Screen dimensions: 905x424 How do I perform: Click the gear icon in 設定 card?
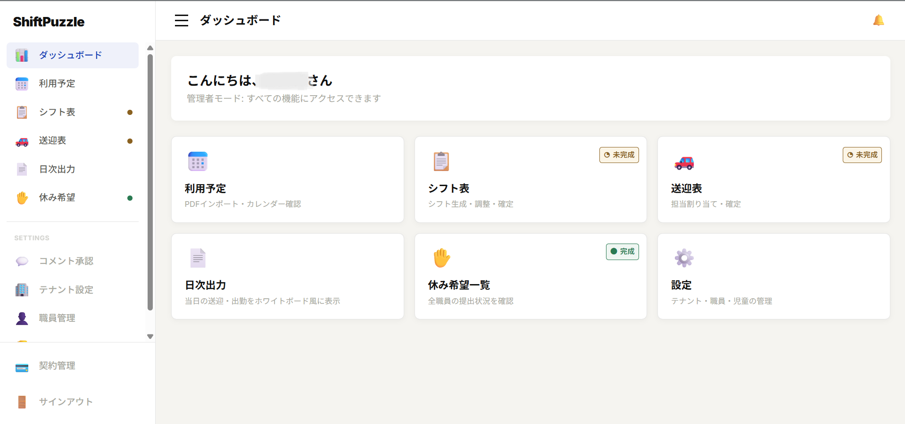click(x=684, y=258)
